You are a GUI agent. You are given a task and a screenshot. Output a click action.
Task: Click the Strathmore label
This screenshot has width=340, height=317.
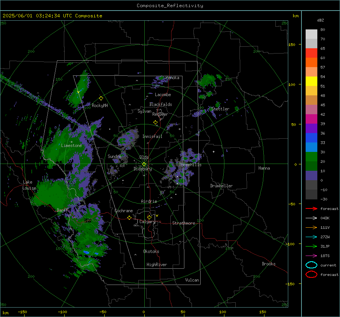coord(184,223)
